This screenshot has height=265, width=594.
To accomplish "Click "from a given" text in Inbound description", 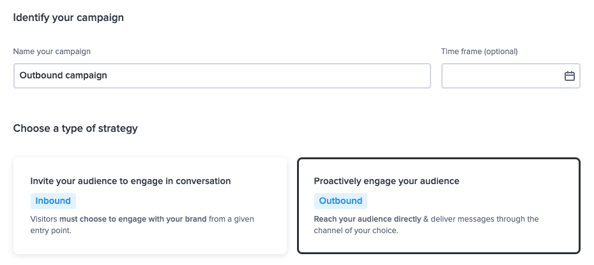I will [x=231, y=219].
